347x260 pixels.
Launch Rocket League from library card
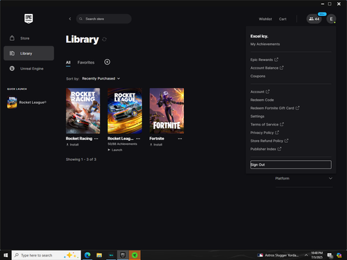(115, 150)
